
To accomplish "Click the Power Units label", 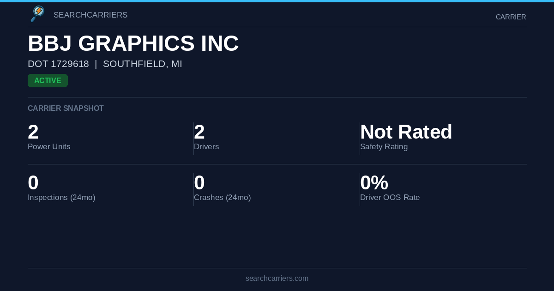I will click(49, 147).
